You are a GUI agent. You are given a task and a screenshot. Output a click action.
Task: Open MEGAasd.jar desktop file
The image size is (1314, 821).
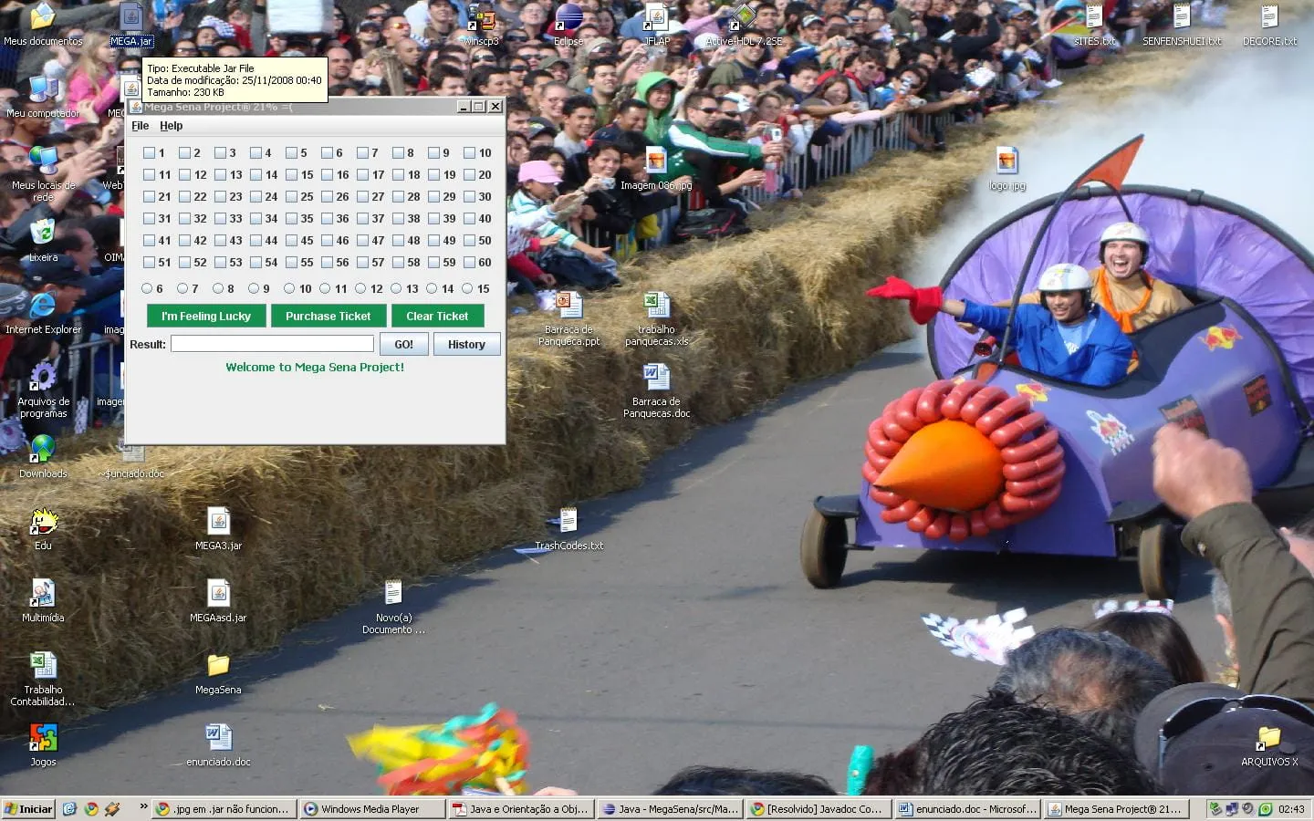[x=218, y=601]
